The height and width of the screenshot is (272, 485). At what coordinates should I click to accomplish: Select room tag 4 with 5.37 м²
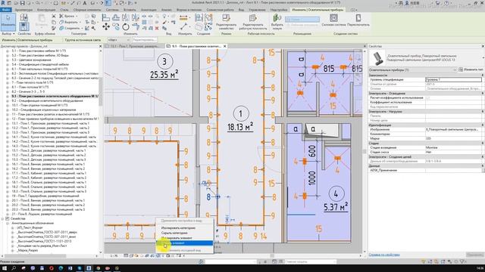pos(336,199)
